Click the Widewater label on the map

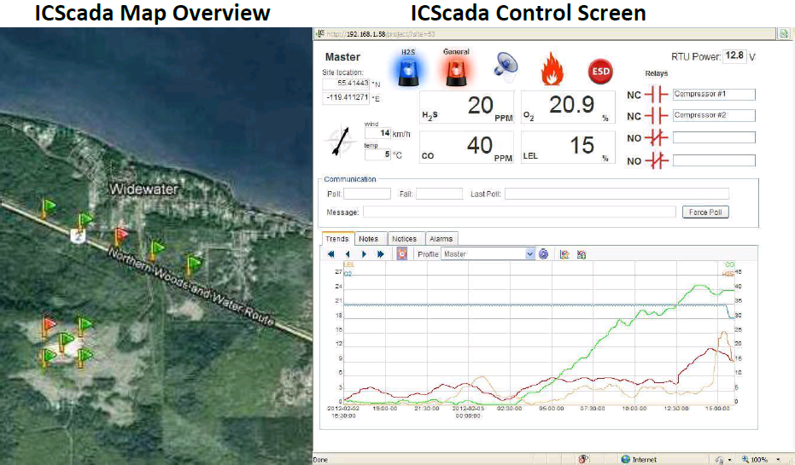(x=144, y=189)
